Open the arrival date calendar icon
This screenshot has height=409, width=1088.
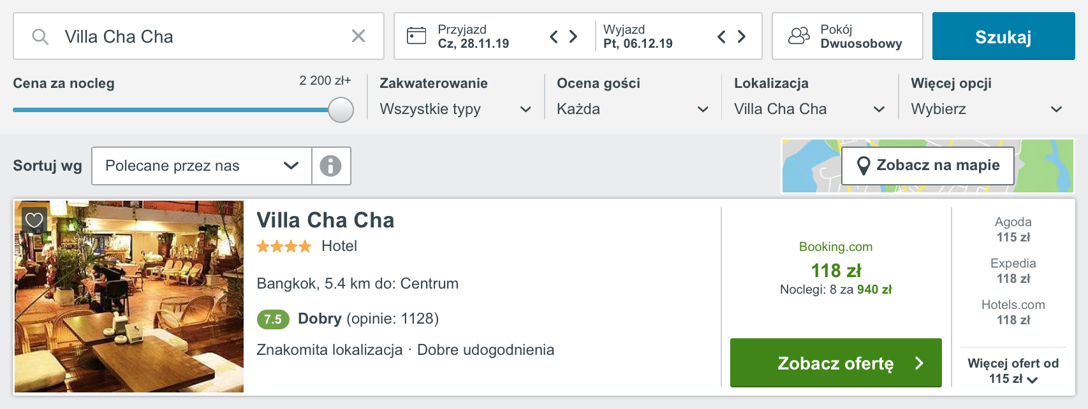[416, 36]
